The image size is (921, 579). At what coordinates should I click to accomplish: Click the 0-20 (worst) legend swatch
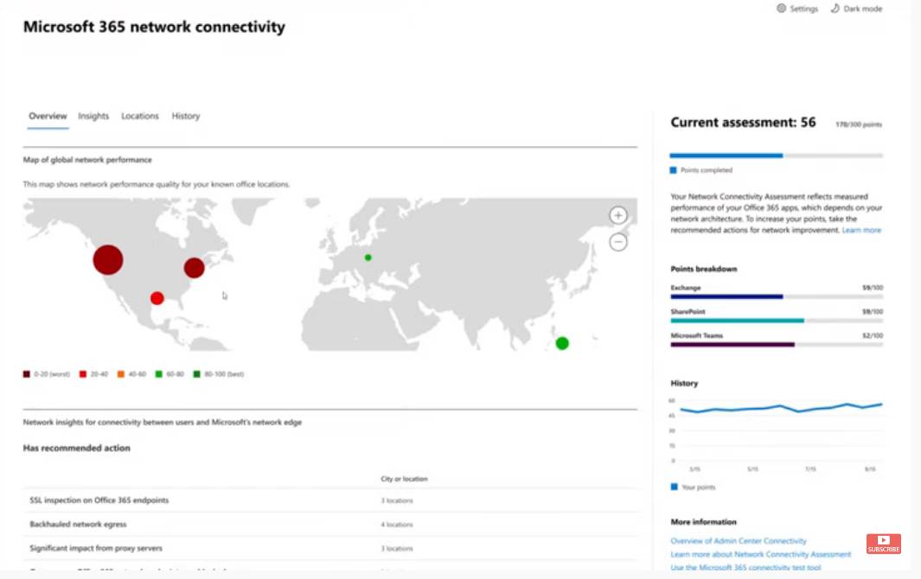tap(27, 374)
